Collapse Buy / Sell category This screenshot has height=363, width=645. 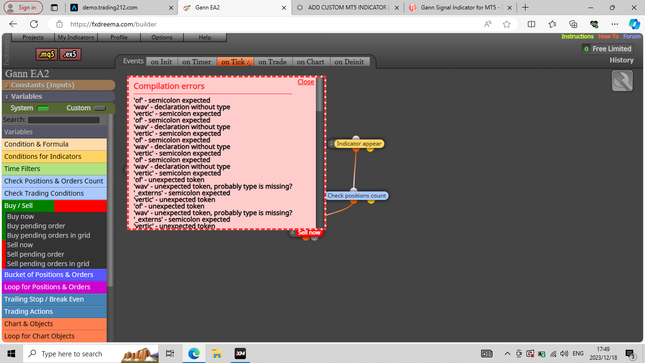[x=54, y=206]
